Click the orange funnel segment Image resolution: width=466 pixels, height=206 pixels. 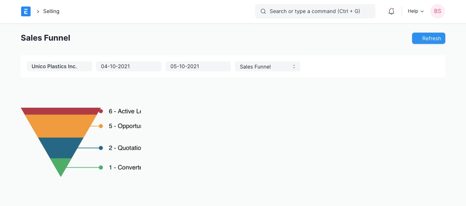[x=61, y=126]
